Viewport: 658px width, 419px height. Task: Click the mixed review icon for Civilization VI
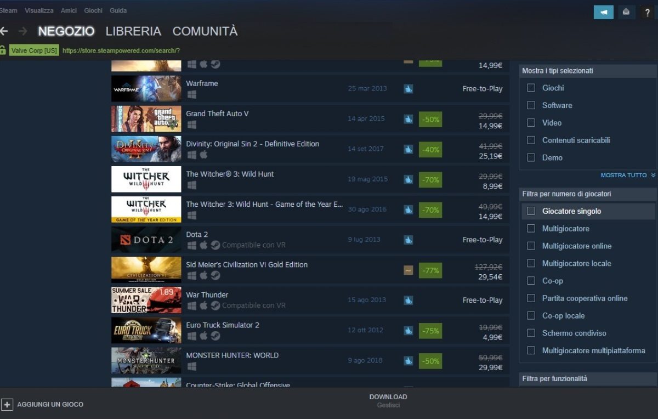[409, 270]
